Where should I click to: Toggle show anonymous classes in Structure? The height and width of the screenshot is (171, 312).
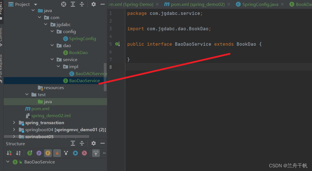click(75, 153)
